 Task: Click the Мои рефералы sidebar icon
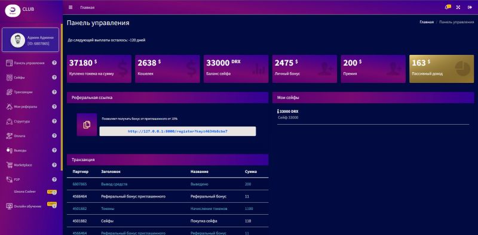click(x=9, y=107)
